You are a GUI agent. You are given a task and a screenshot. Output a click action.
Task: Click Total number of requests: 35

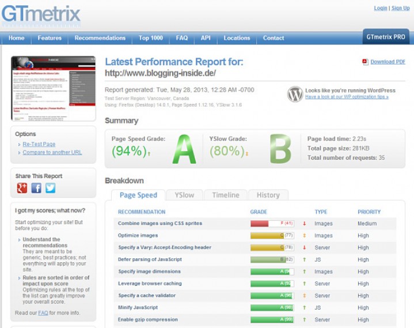pyautogui.click(x=346, y=158)
